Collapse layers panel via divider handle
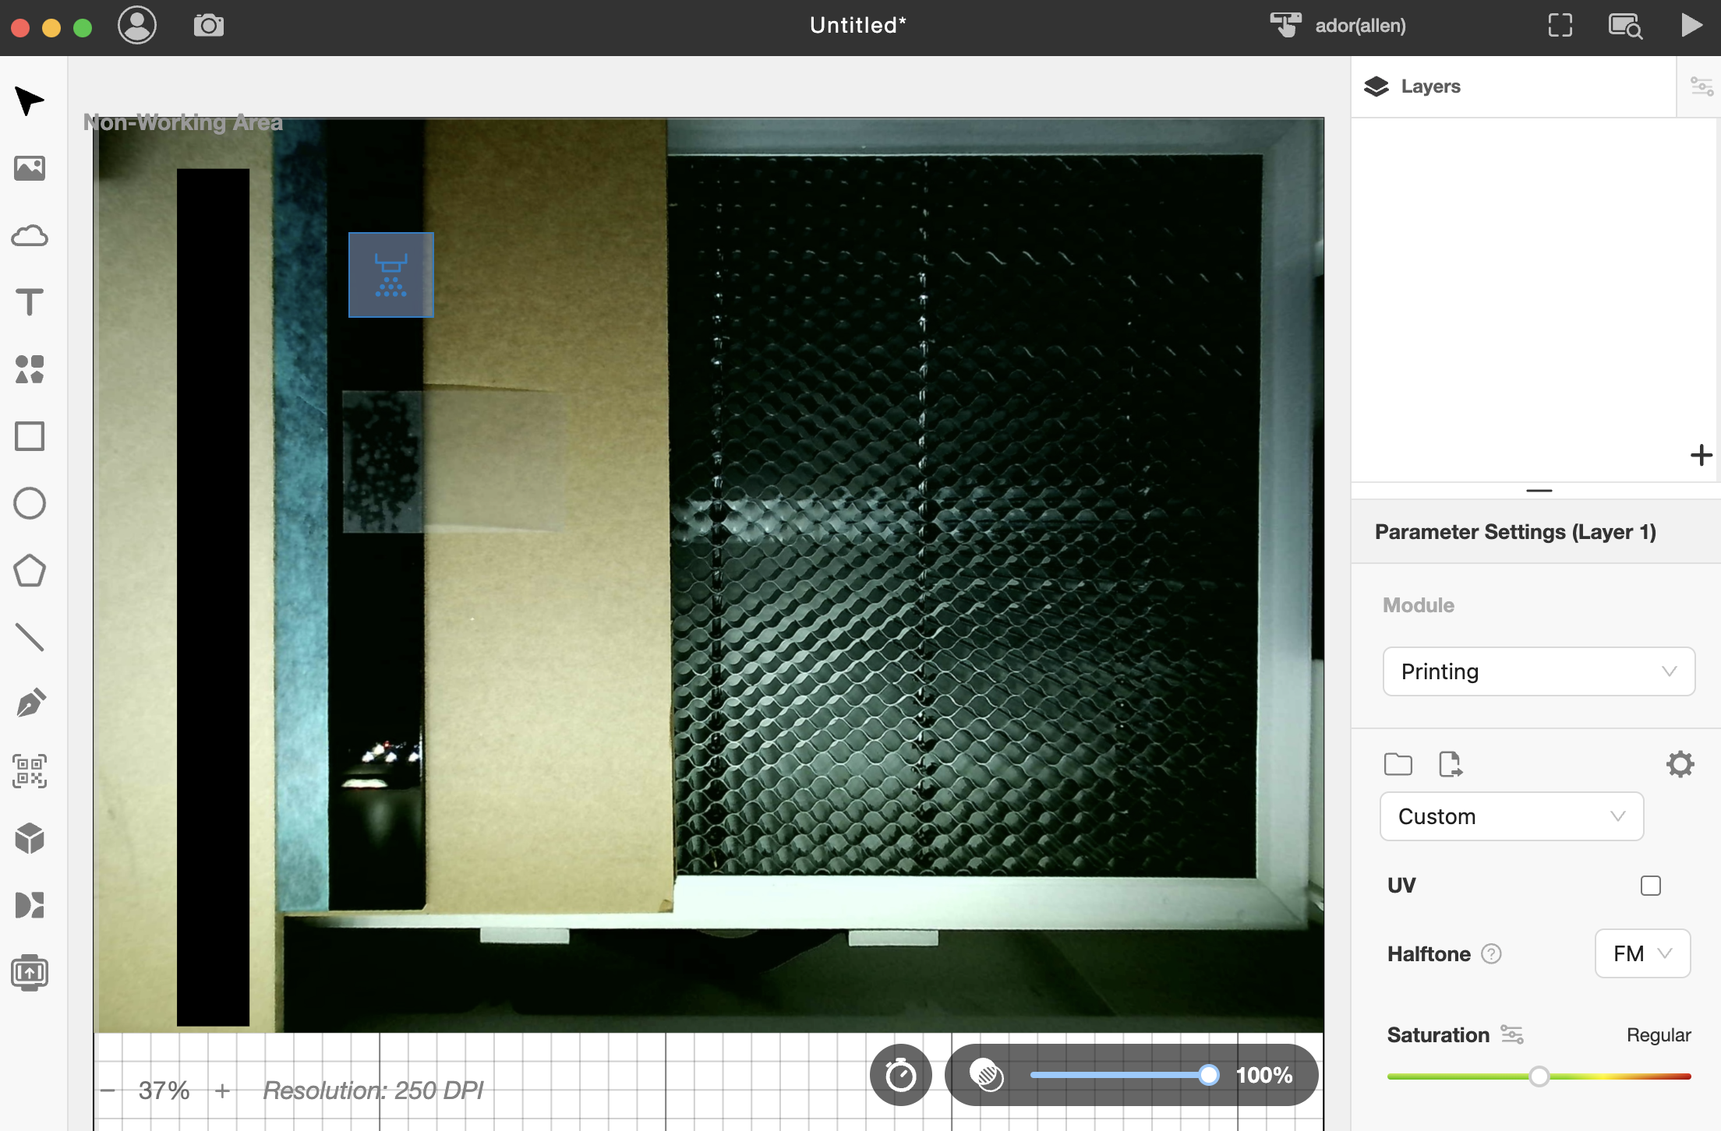Screen dimensions: 1721x1131 1539,491
